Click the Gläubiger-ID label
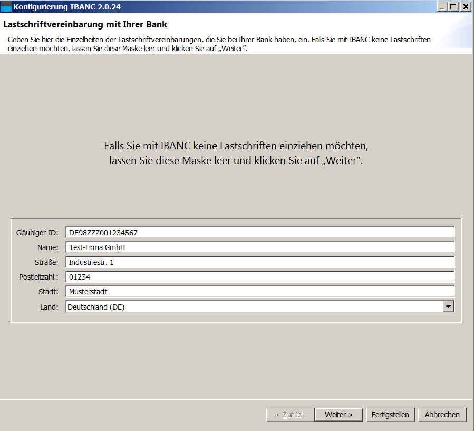Screen dimensions: 474x431 click(x=37, y=233)
